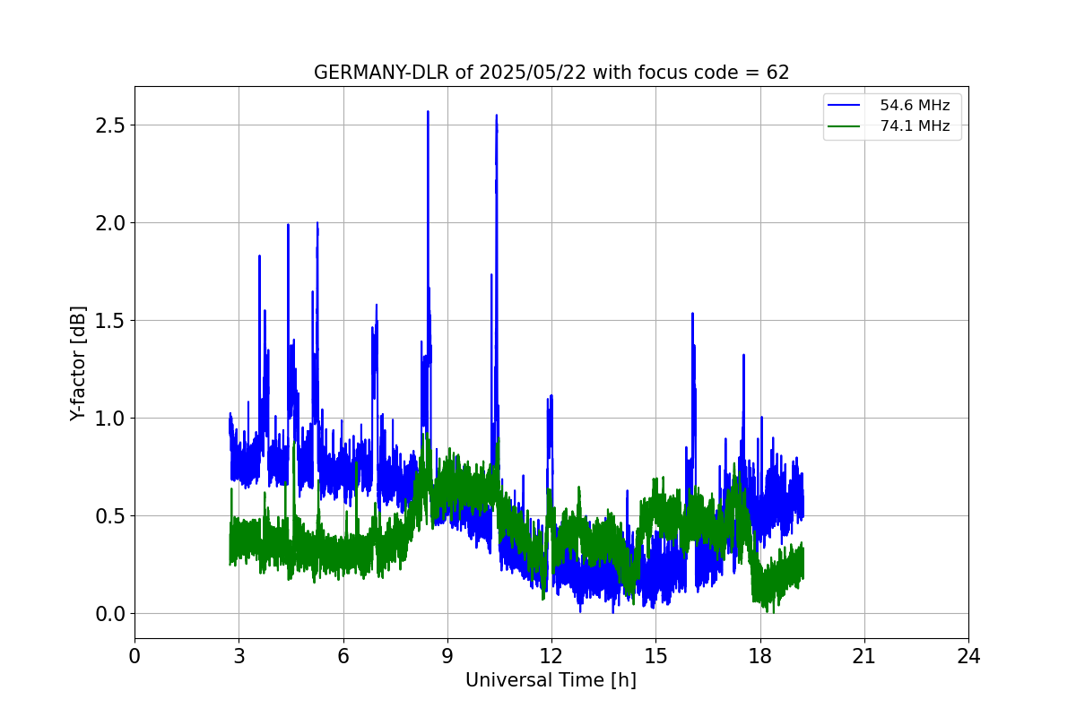Click the green line sample in legend

coord(846,126)
